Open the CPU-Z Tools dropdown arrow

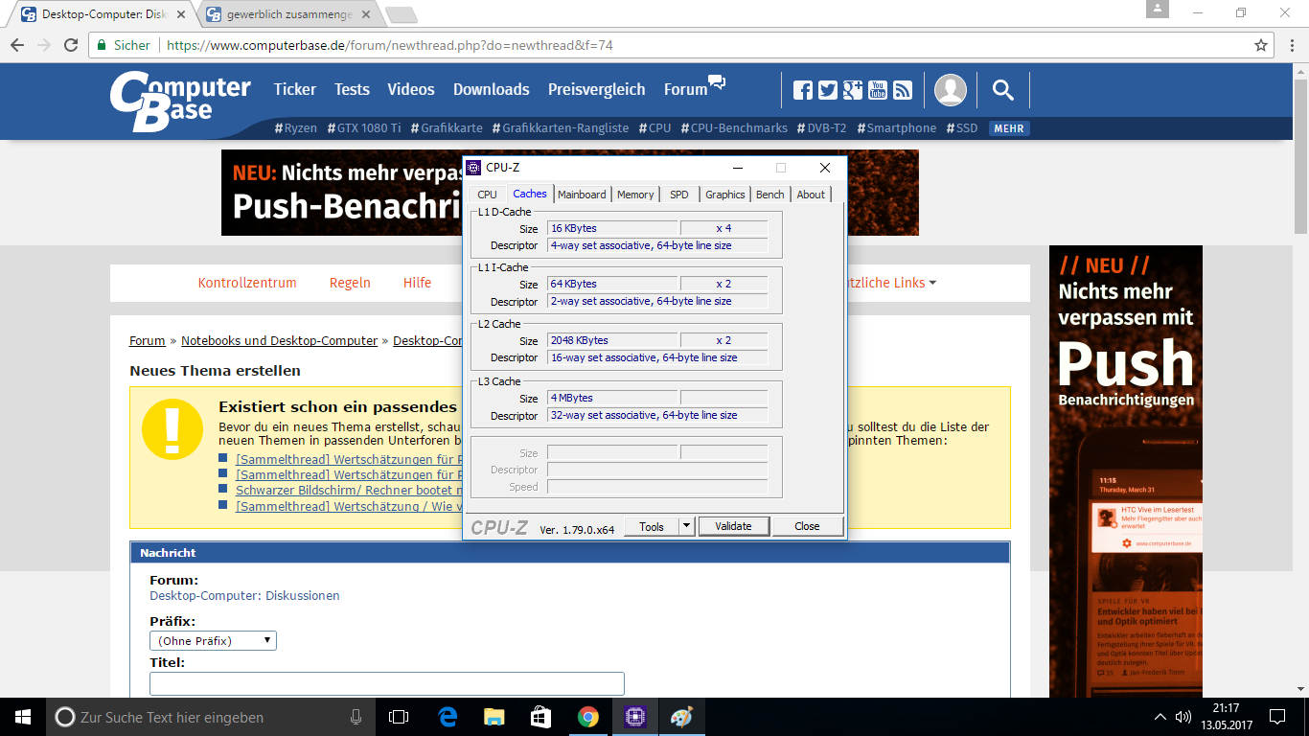(686, 526)
